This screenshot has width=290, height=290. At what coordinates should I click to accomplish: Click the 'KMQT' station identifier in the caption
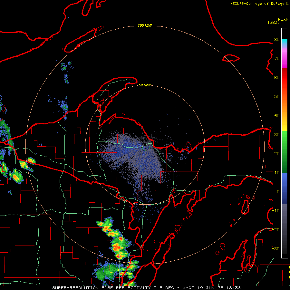tap(188, 288)
